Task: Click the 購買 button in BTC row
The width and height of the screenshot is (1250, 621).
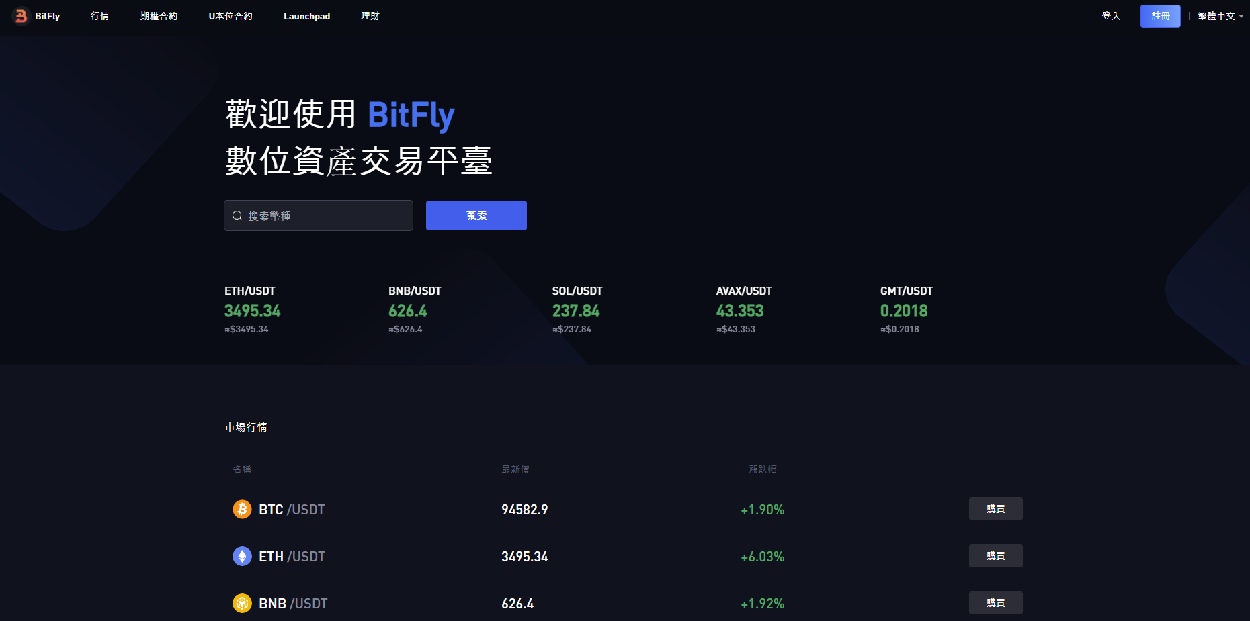Action: pos(996,509)
